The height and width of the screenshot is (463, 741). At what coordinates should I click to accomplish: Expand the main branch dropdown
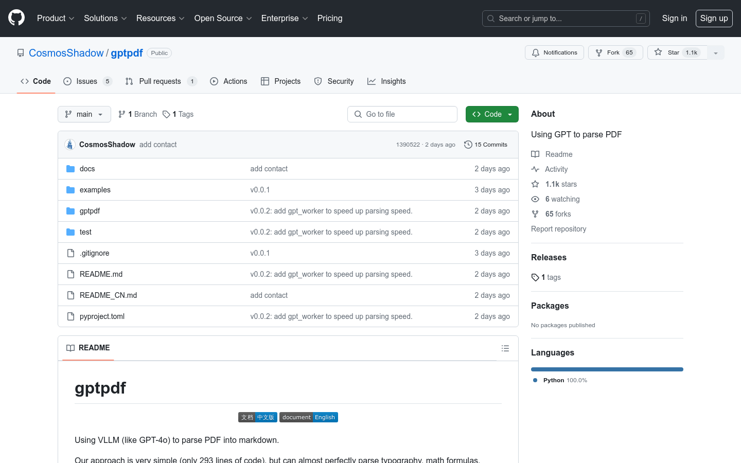tap(84, 114)
